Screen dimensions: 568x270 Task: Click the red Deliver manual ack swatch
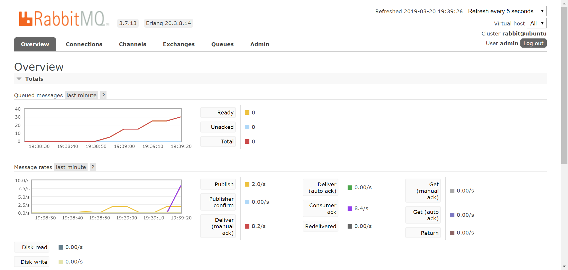tap(247, 226)
